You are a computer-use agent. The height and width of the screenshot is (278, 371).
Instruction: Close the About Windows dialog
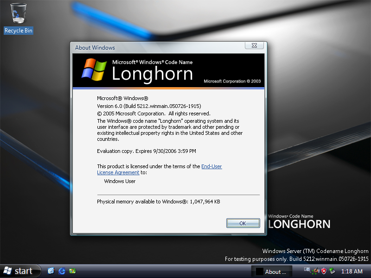click(254, 45)
